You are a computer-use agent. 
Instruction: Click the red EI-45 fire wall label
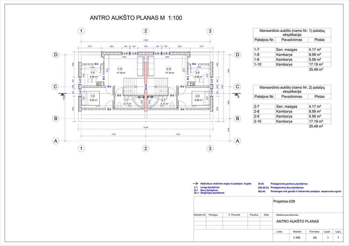coord(146,87)
